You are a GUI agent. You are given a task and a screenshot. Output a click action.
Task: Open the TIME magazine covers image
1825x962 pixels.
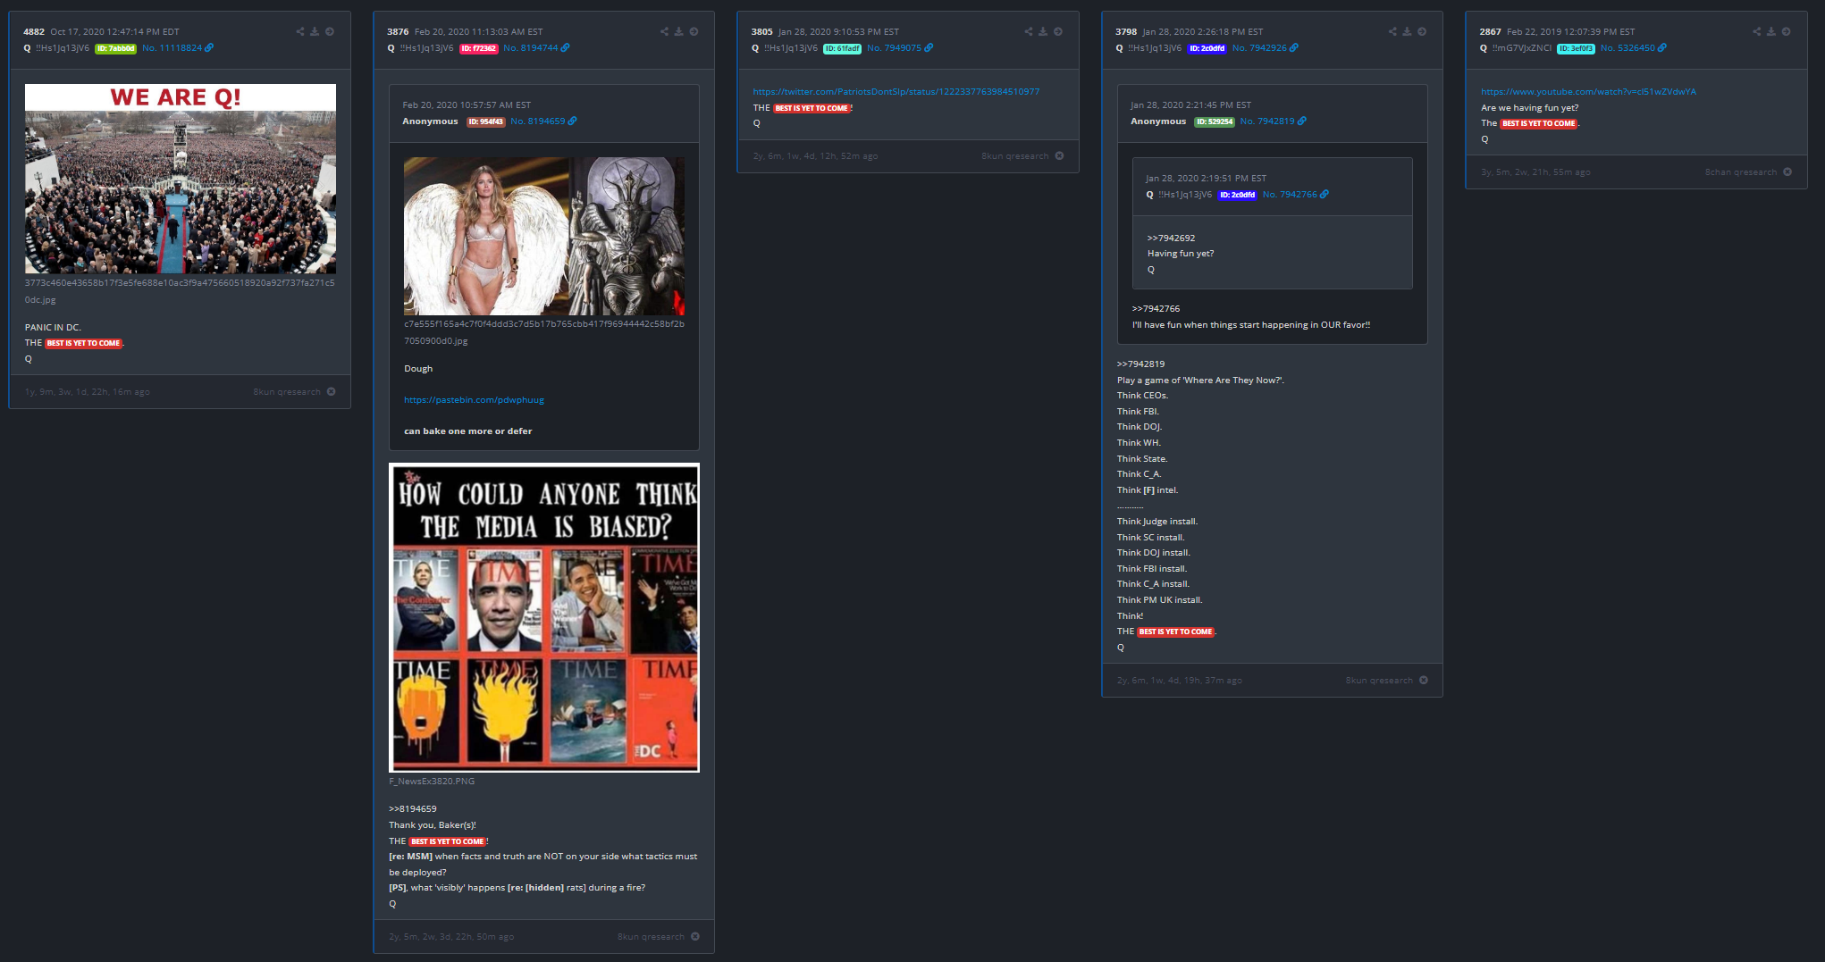click(544, 618)
